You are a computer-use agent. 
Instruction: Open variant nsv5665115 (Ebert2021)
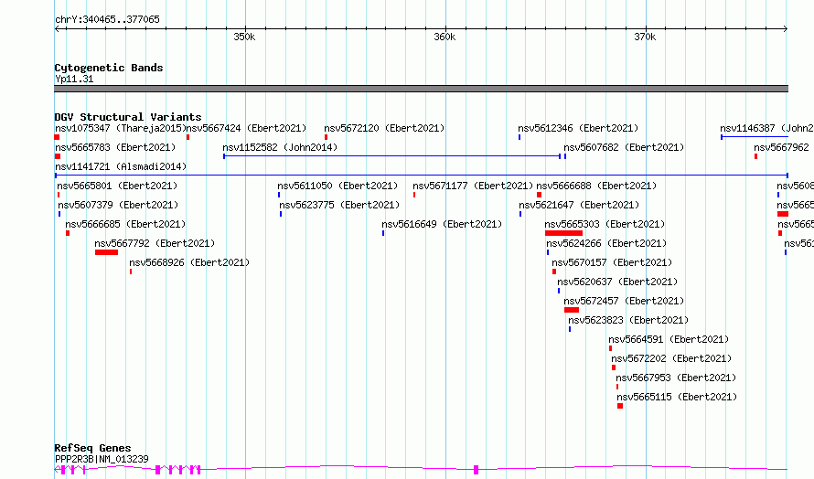point(677,397)
